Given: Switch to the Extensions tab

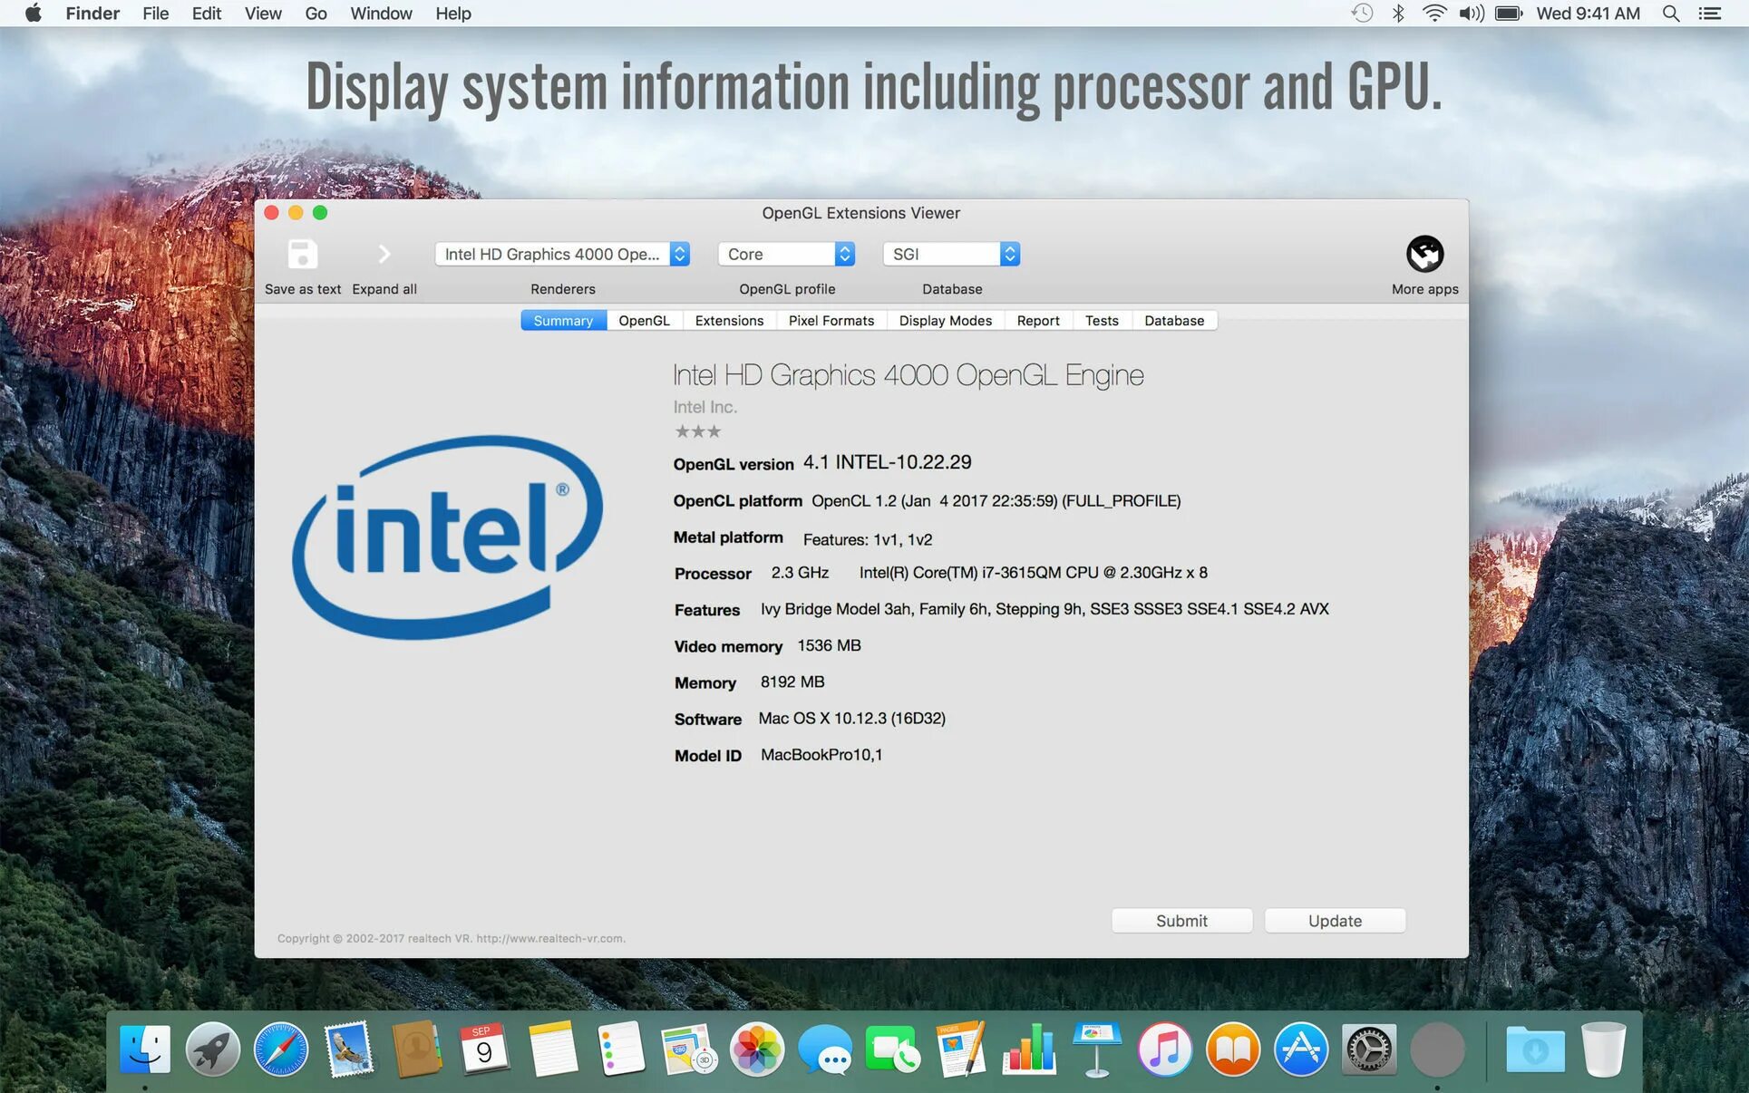Looking at the screenshot, I should (x=729, y=321).
